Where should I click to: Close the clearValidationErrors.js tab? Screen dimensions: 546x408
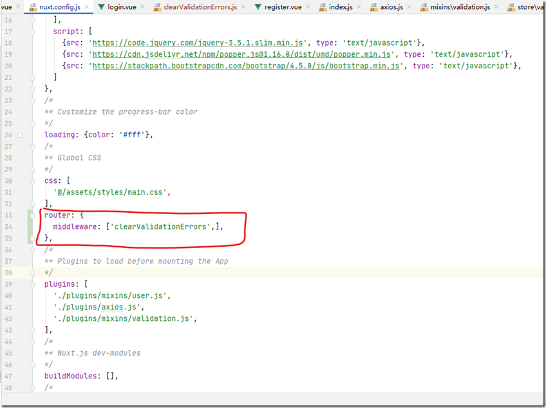tap(243, 6)
